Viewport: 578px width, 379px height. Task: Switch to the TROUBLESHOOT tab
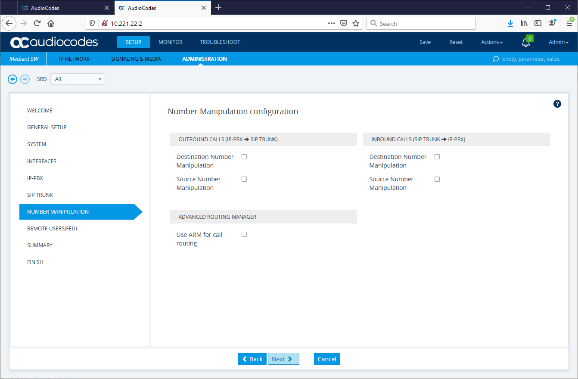coord(220,42)
